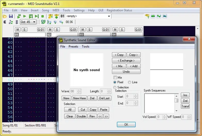
Task: Click the music note with green arrows icon
Action: (11, 22)
